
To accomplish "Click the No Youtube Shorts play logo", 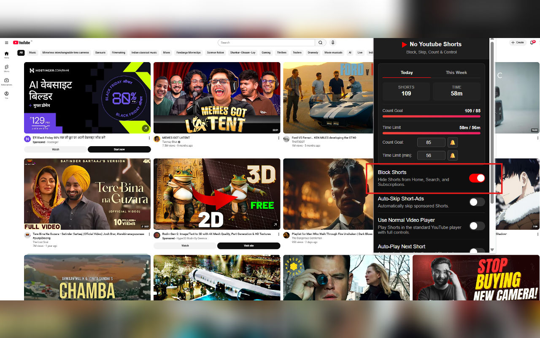I will [x=404, y=44].
